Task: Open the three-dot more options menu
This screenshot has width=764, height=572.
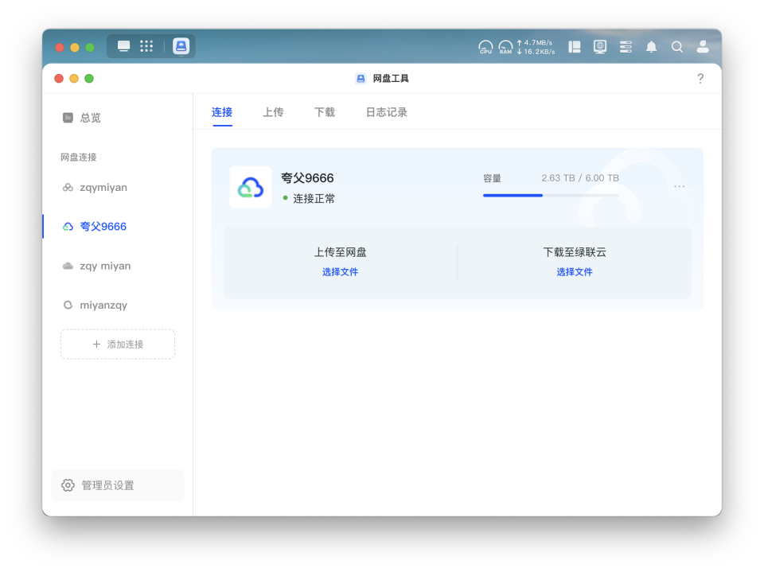Action: [679, 186]
